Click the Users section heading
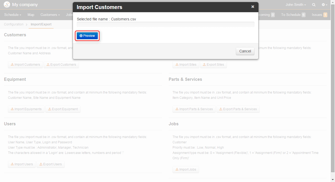335x182 pixels. coord(10,124)
